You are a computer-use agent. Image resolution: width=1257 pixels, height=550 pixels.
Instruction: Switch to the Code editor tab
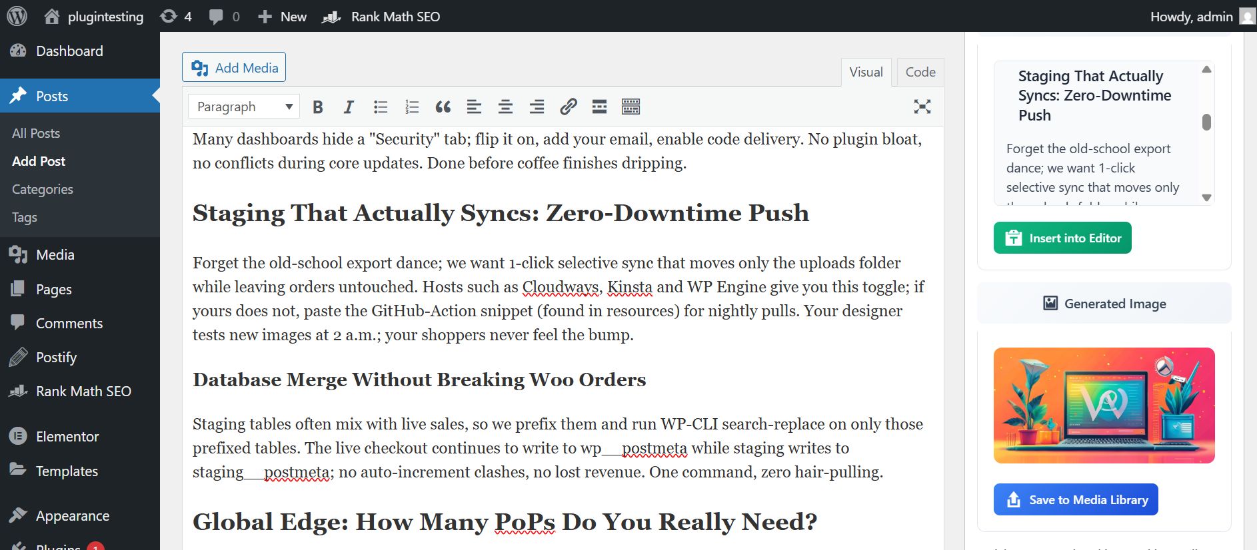click(x=920, y=72)
